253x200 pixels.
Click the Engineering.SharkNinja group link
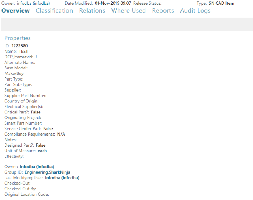click(48, 172)
